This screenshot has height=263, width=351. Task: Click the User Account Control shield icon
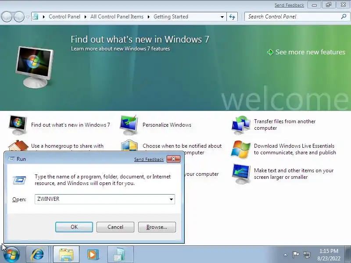(x=129, y=146)
